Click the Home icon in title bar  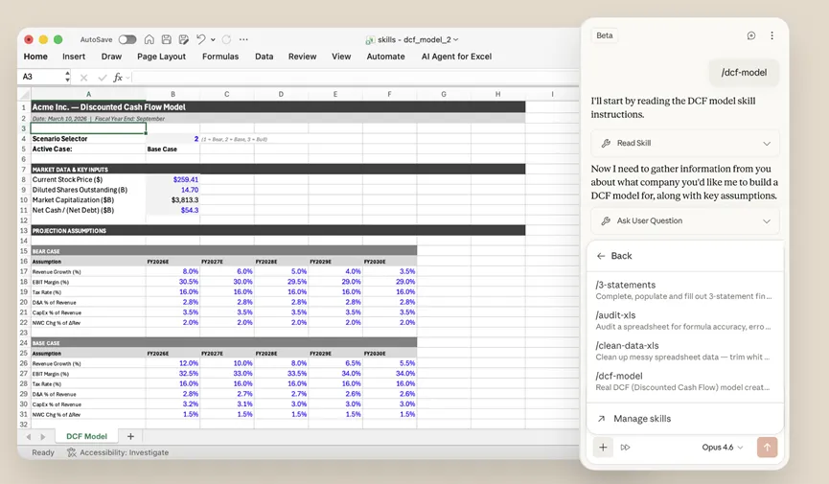tap(150, 39)
